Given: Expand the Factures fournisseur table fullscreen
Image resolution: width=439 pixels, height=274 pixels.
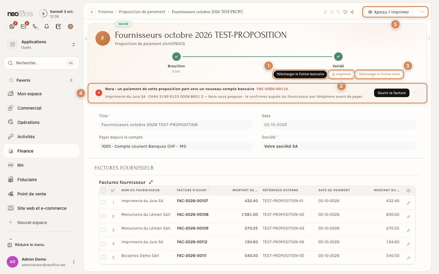Looking at the screenshot, I should point(151,182).
